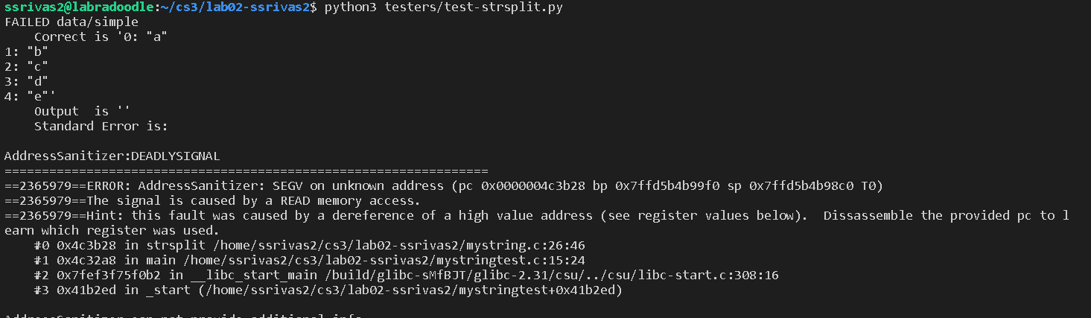Click the 3: "d" output line
The height and width of the screenshot is (318, 1091).
pos(26,81)
